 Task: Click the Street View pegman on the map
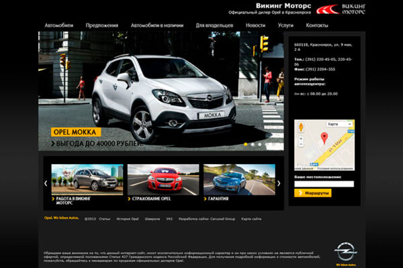pos(301,127)
